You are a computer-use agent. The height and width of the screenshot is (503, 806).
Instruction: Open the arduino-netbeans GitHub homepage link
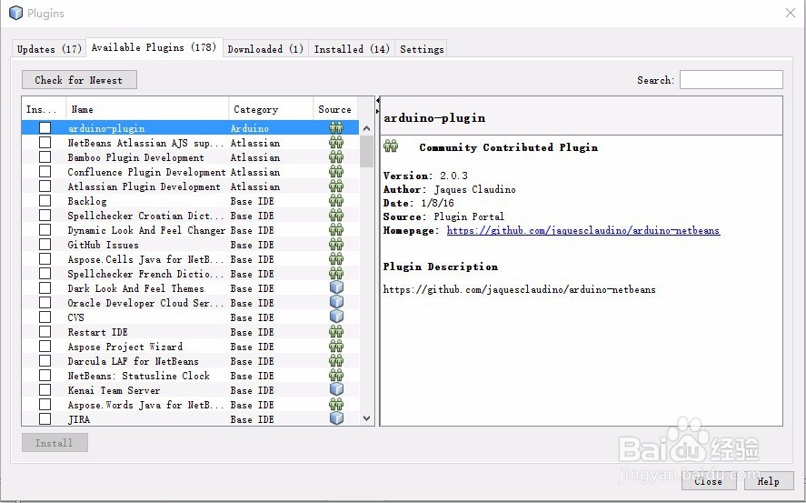coord(582,230)
